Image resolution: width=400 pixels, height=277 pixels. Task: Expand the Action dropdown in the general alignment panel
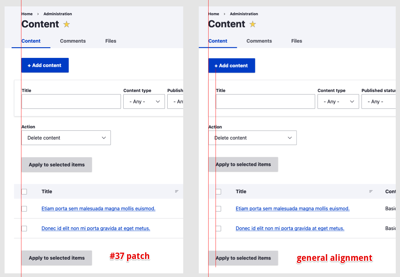pos(253,138)
